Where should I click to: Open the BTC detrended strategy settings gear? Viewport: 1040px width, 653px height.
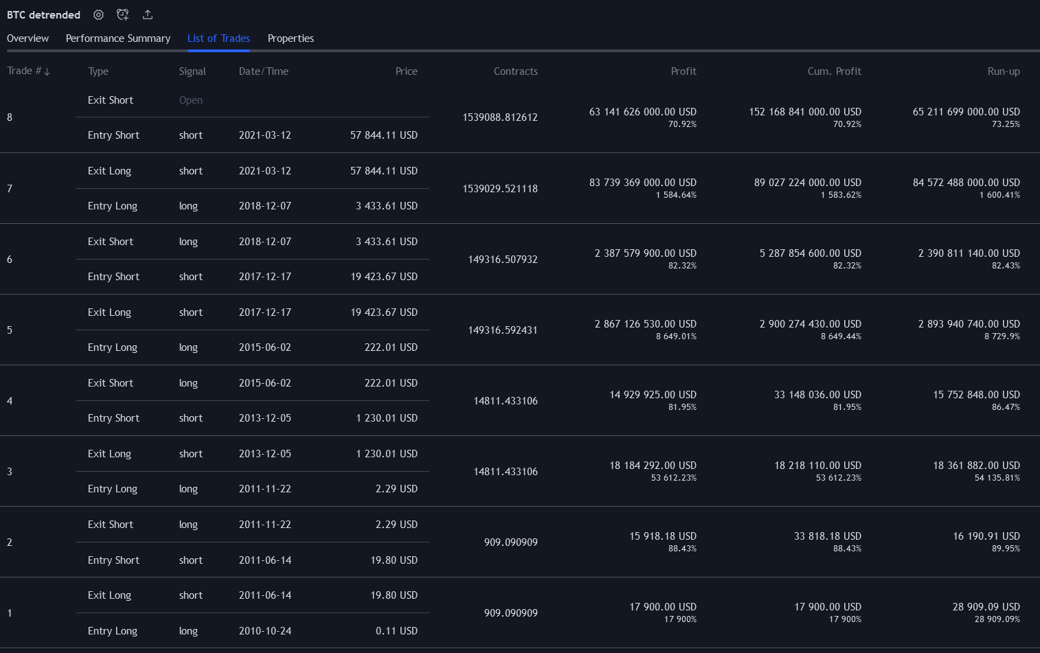coord(99,14)
